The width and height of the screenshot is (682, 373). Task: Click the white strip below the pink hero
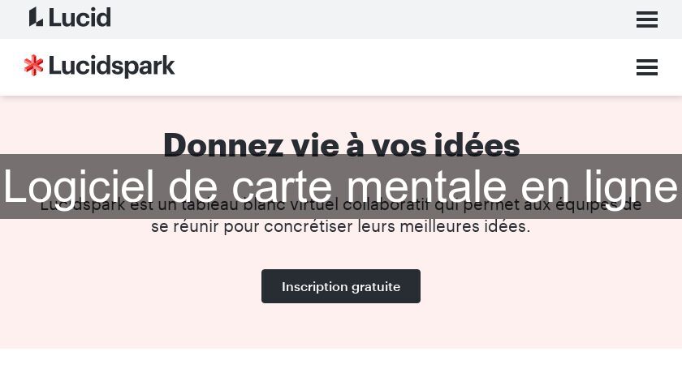(341, 361)
